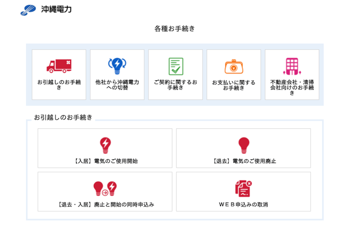Viewport: 345px width, 227px height.
Task: Open ＷＥＢ申込みの取消 link text
Action: (243, 205)
